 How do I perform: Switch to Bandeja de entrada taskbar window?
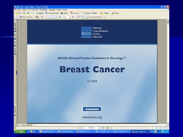[48, 131]
